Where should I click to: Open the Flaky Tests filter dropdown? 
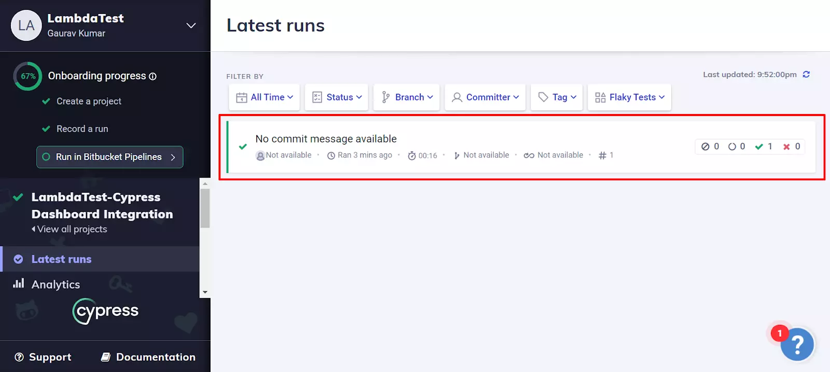629,97
